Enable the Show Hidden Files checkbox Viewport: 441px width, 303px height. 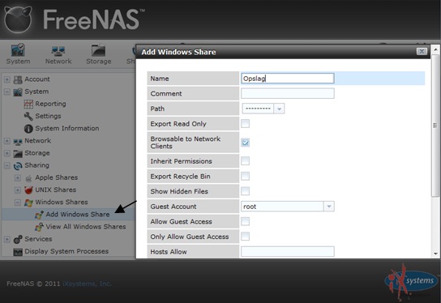[245, 191]
